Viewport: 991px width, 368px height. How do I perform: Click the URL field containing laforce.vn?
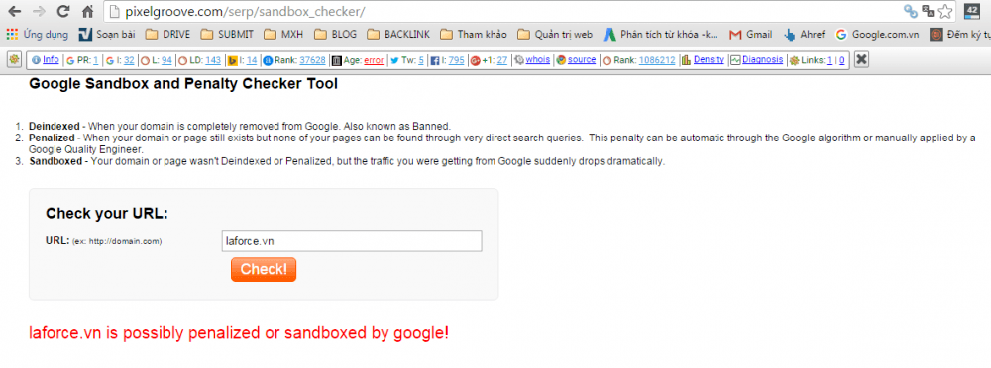[x=352, y=241]
